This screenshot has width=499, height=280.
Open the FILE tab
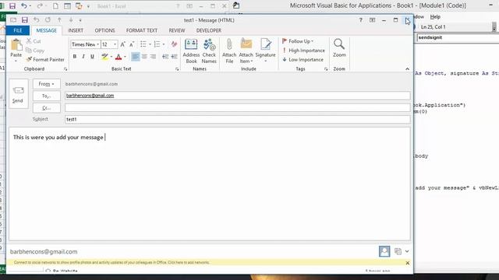(x=18, y=30)
